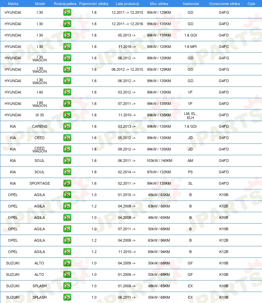Click the 11.2016 -> production date
Viewport: 262px width, 303px height.
(127, 47)
